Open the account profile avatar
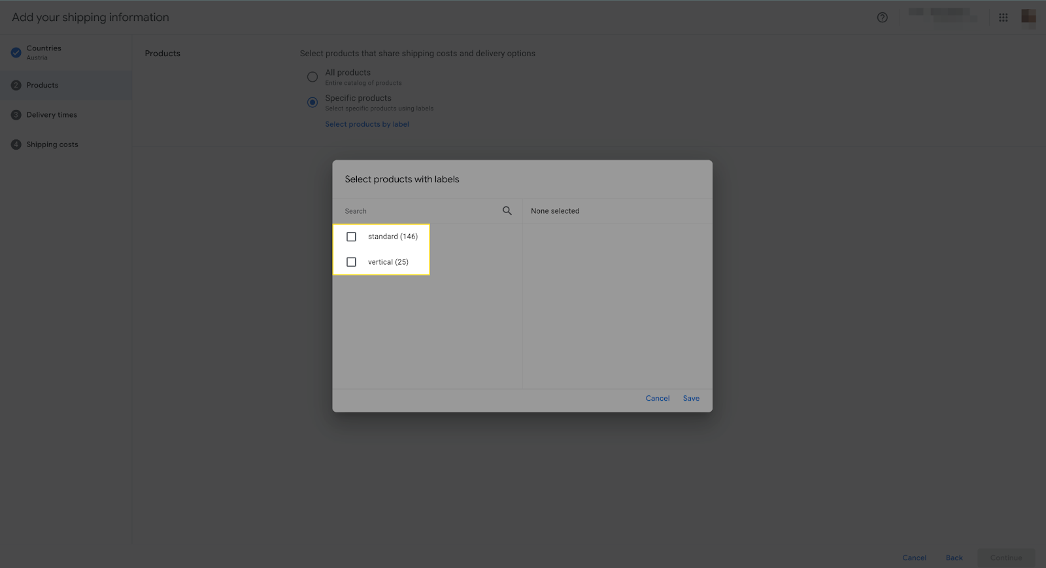The width and height of the screenshot is (1046, 568). [1028, 17]
